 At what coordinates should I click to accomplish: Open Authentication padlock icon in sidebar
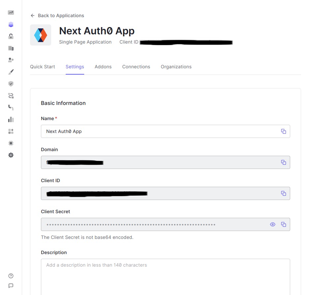click(11, 36)
